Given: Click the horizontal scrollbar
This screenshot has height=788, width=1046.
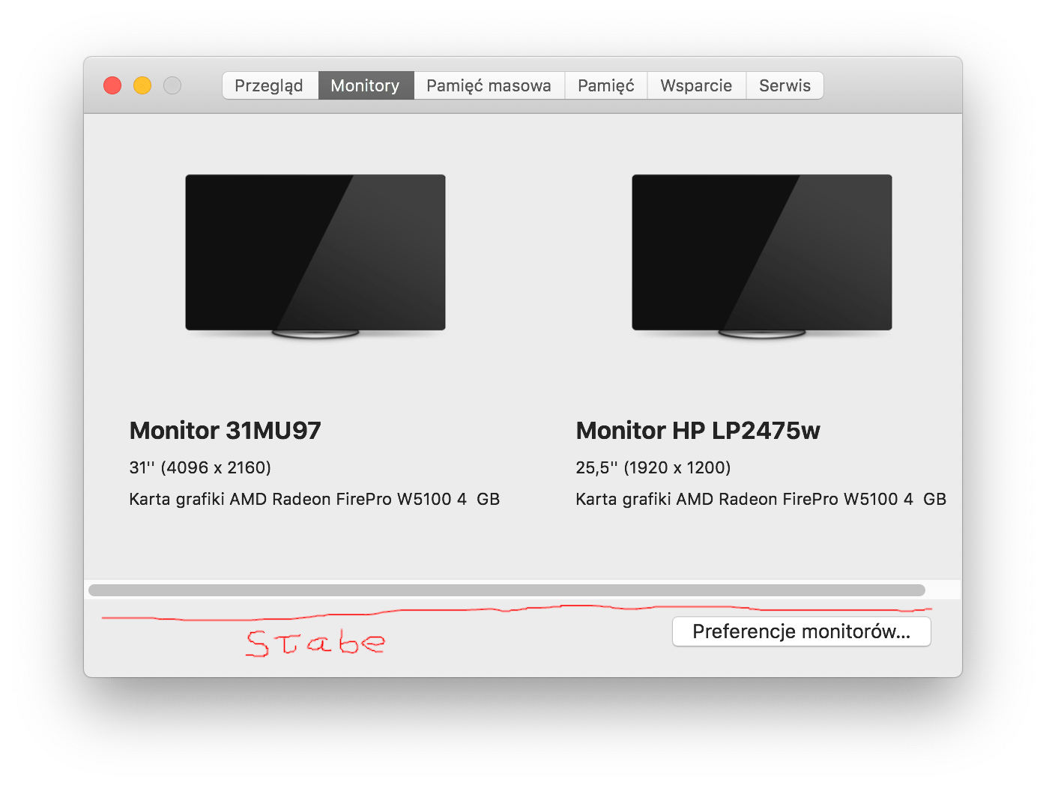Looking at the screenshot, I should point(507,590).
